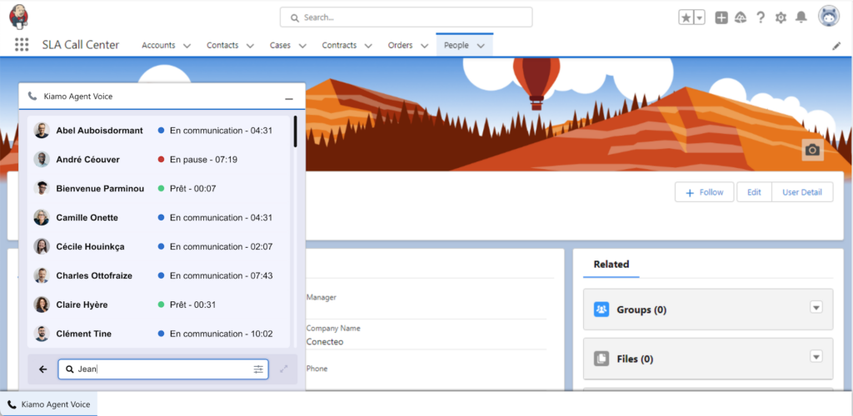Click the favorites star icon
853x416 pixels.
click(x=686, y=17)
